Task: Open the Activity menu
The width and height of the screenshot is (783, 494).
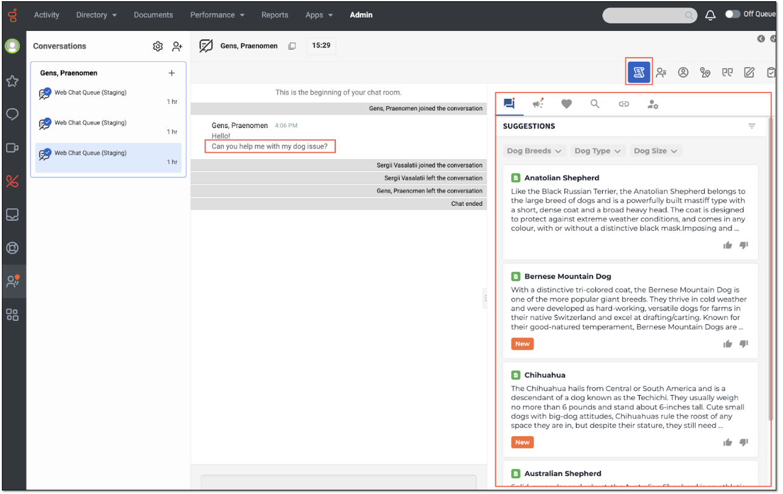Action: tap(47, 15)
